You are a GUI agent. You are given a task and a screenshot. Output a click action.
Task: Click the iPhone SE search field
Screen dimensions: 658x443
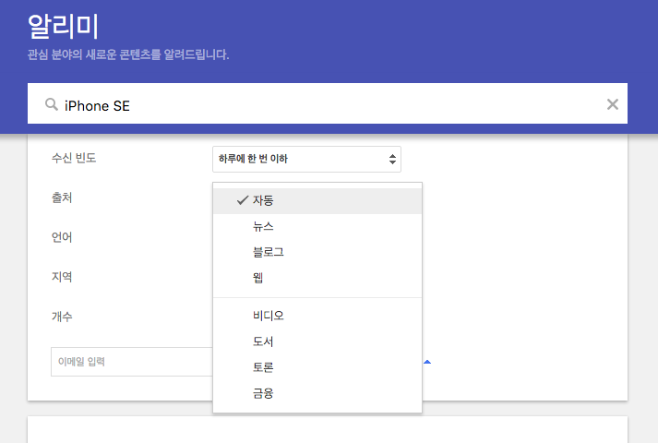click(x=328, y=103)
